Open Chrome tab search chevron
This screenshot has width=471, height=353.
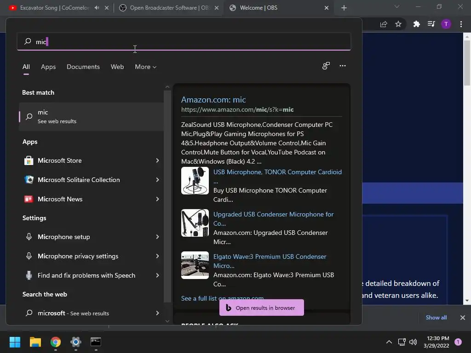tap(397, 6)
